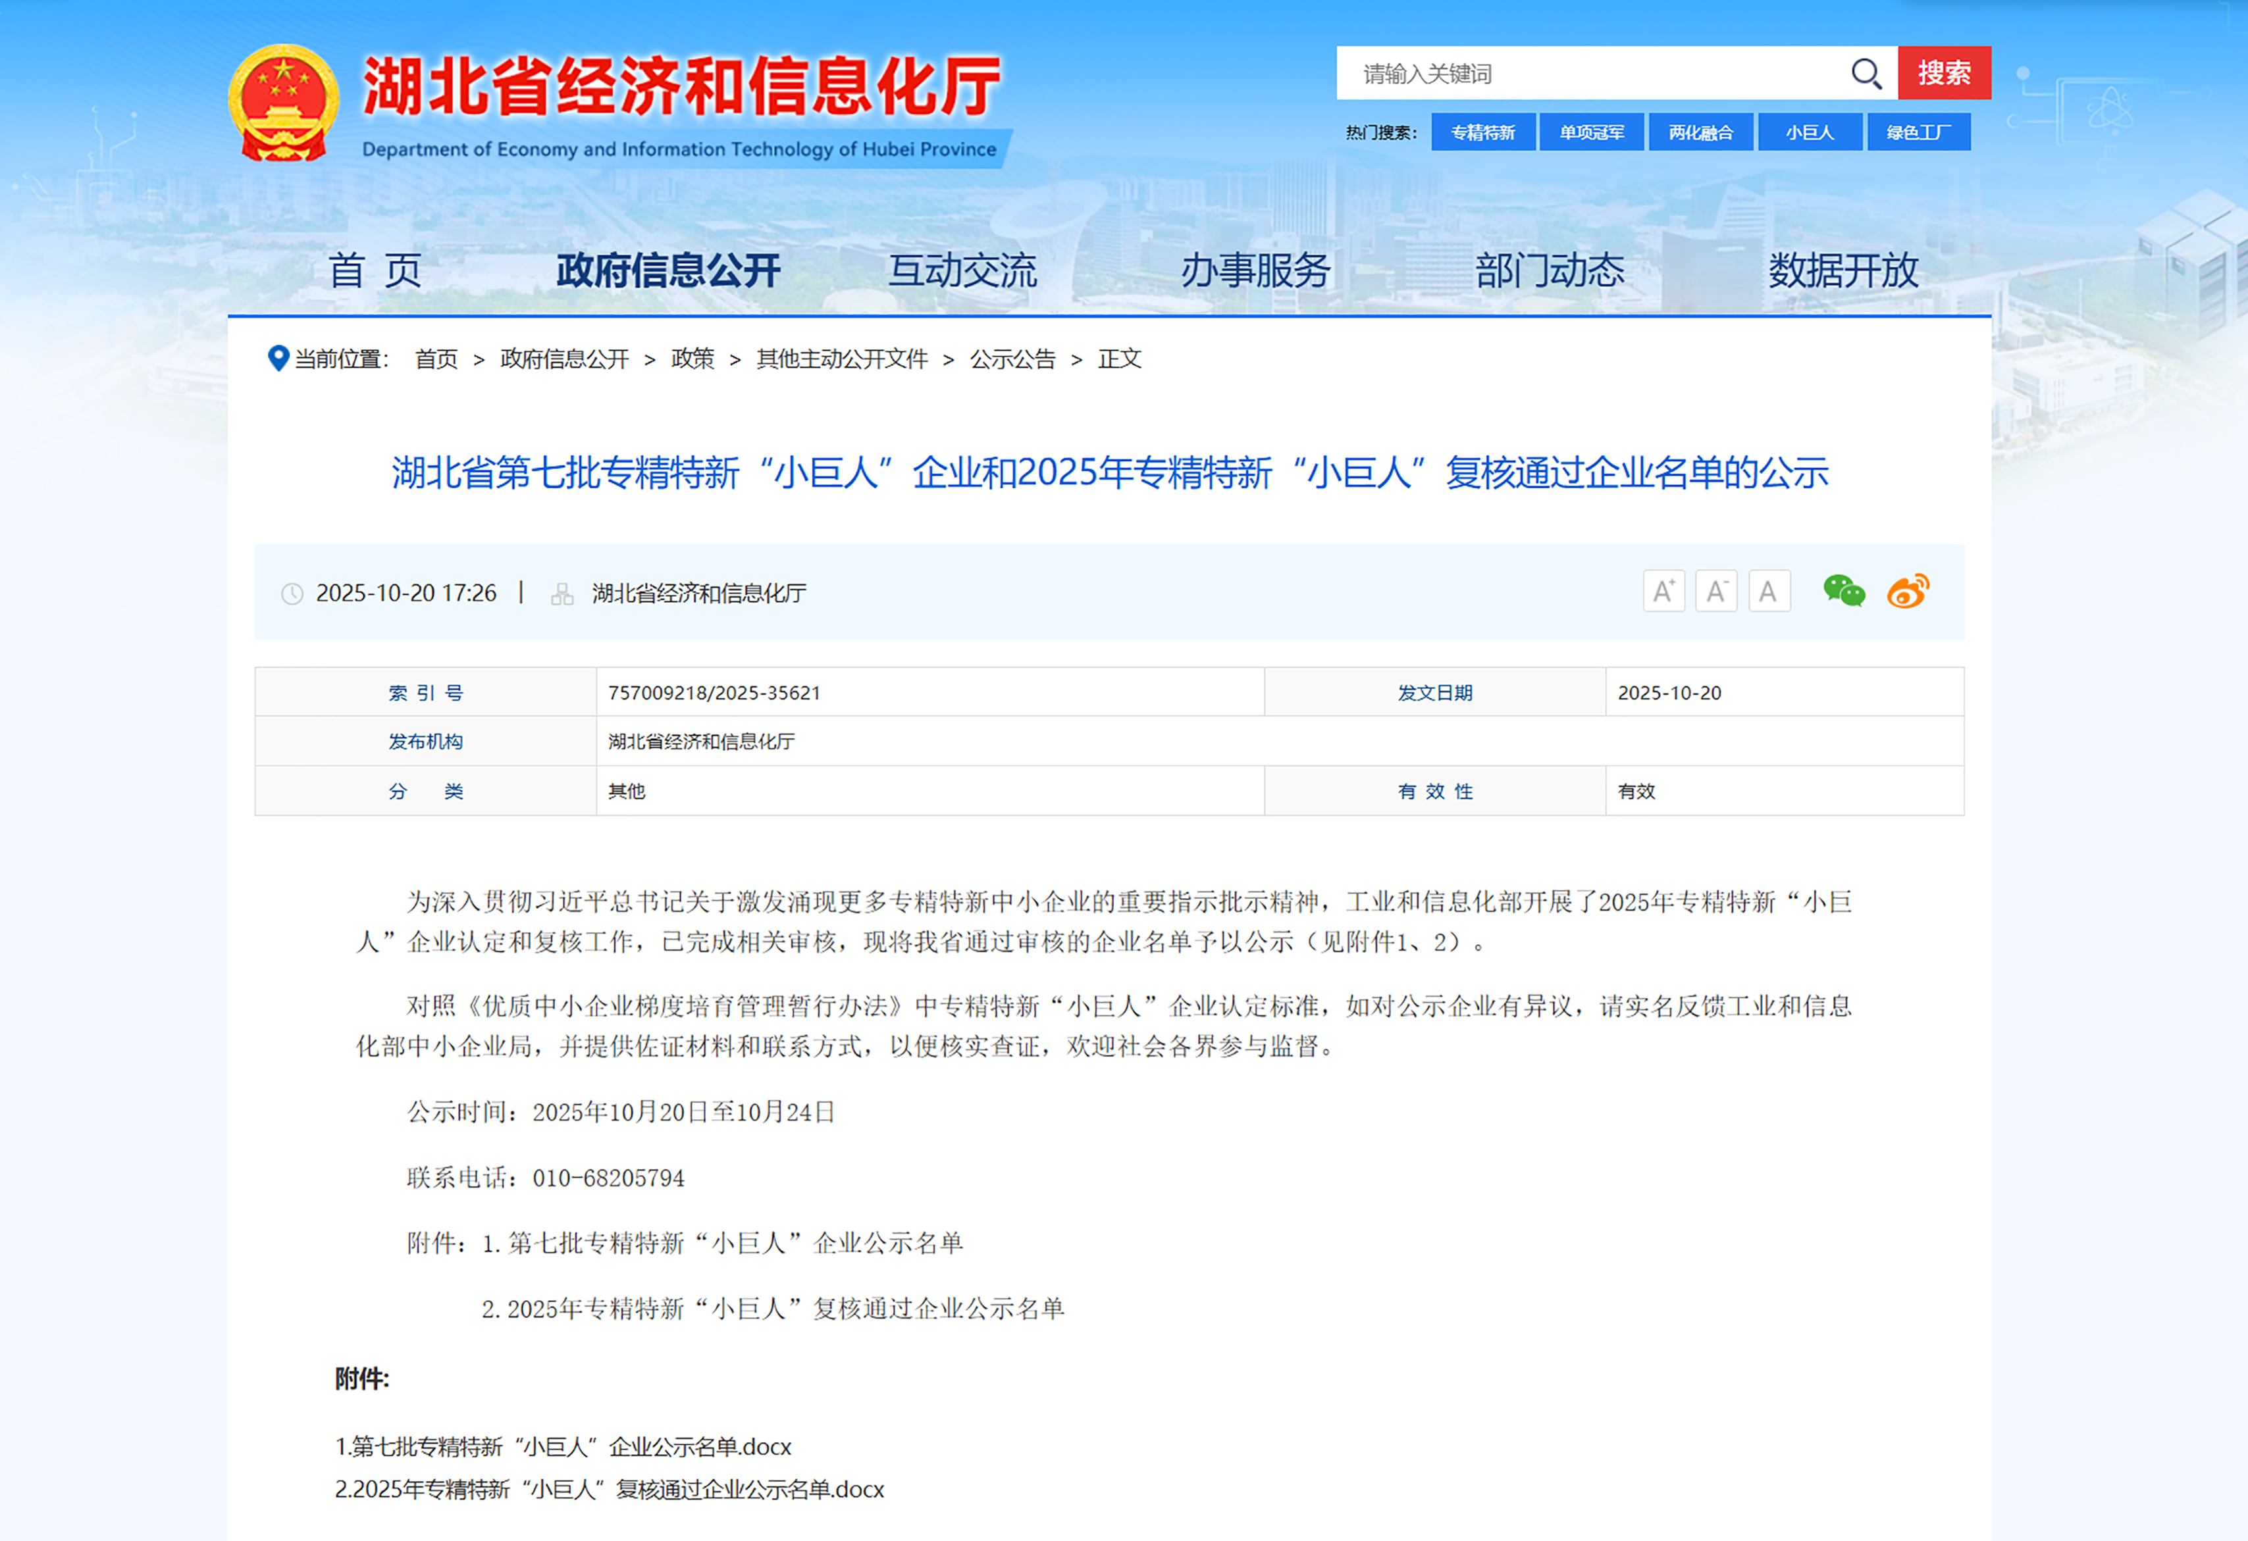
Task: Open attachment 2.2025年专精特新“小巨人”复核通过企业公示名单.docx
Action: click(x=608, y=1490)
